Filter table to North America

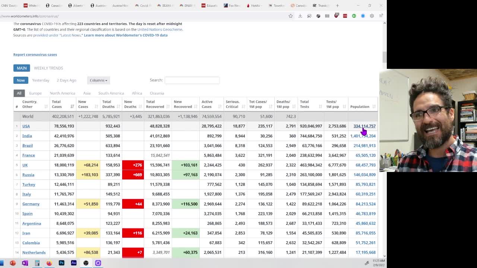[x=63, y=93]
